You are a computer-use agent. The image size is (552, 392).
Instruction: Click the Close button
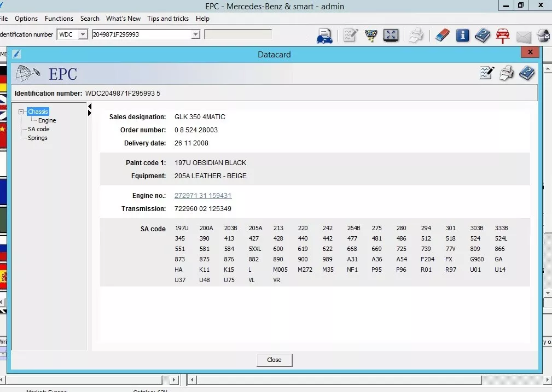274,360
